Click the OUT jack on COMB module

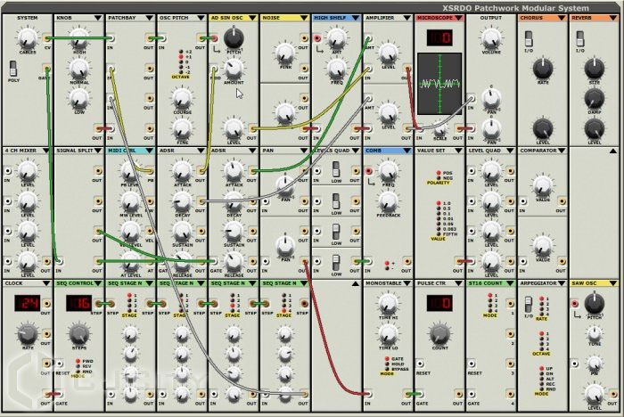coord(406,261)
